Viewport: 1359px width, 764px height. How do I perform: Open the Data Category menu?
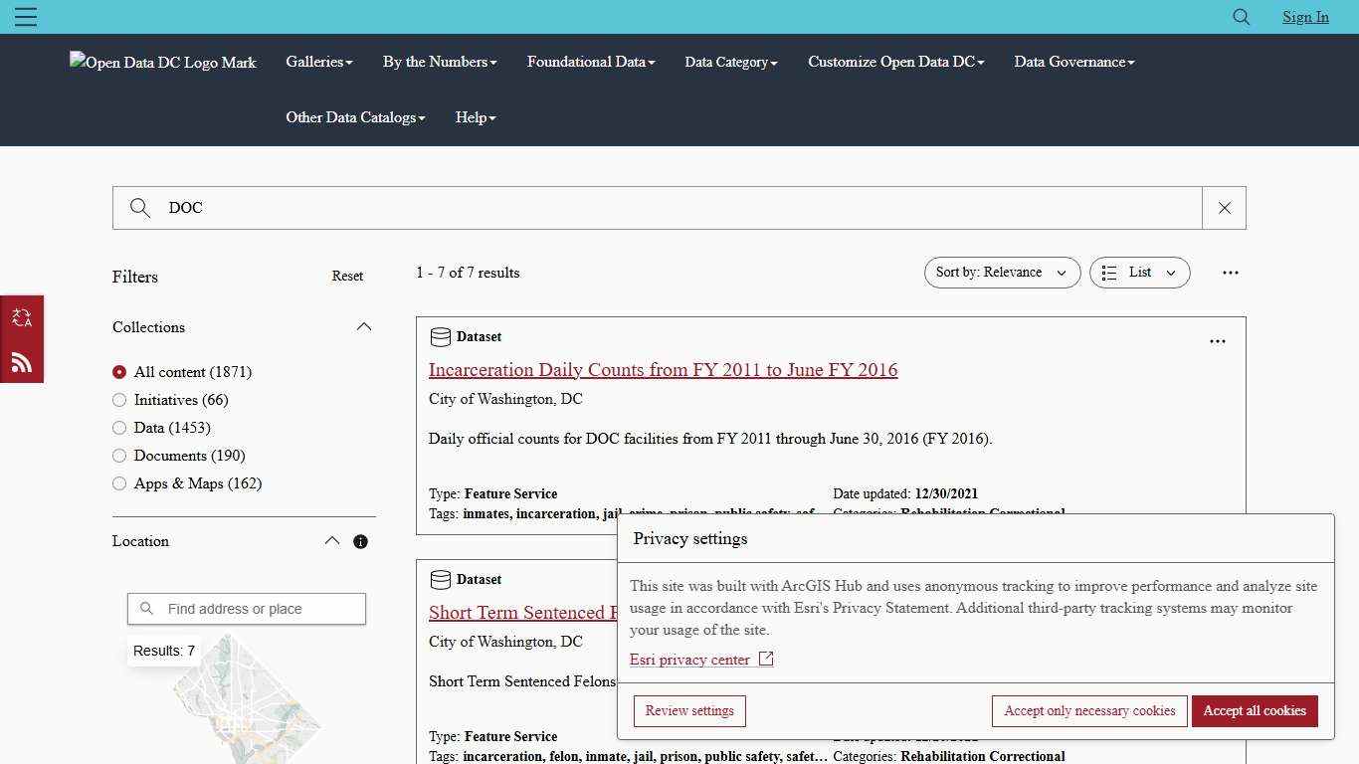tap(730, 62)
